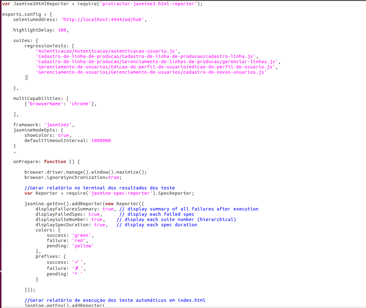Click the 'browserName' key string

coord(45,104)
